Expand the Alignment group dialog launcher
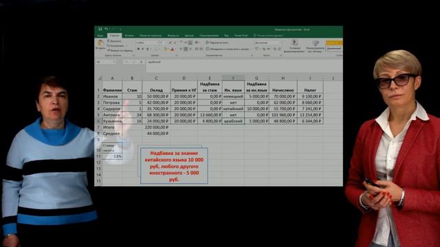 pyautogui.click(x=252, y=55)
